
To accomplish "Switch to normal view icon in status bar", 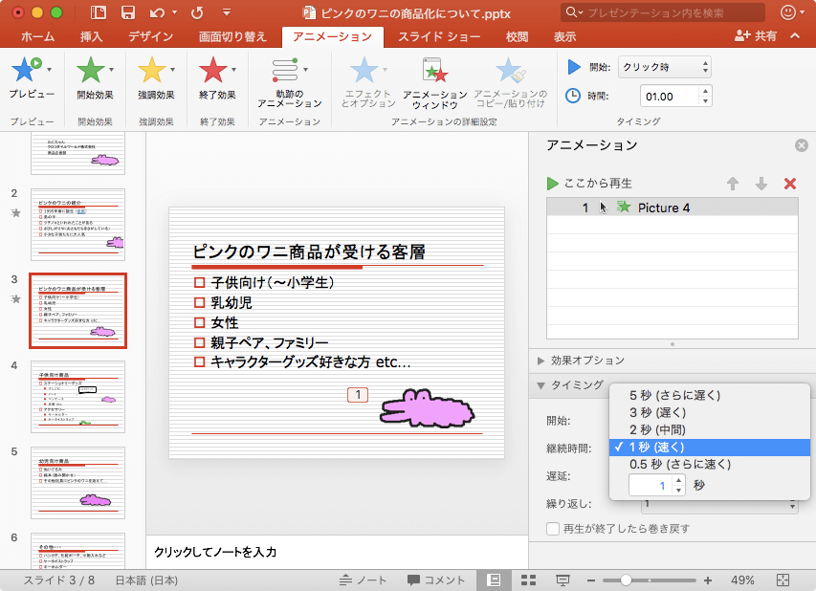I will [x=494, y=580].
